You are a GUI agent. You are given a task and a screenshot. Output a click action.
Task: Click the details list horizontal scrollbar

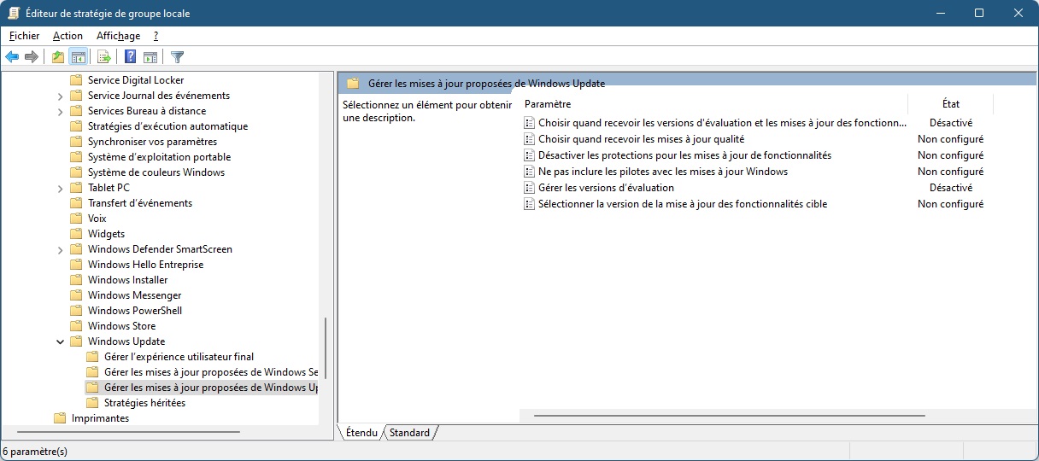730,416
